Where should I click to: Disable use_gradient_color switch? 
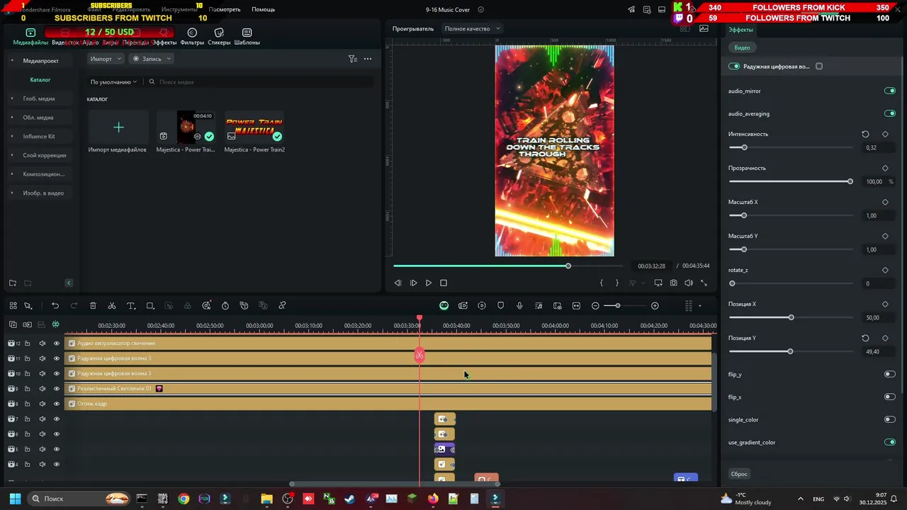890,442
